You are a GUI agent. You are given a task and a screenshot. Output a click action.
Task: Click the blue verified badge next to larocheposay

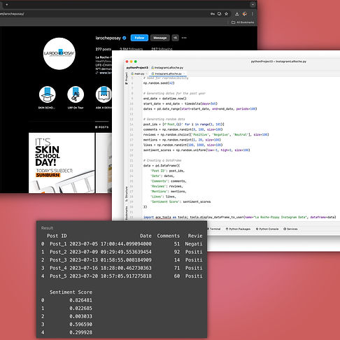(x=125, y=38)
